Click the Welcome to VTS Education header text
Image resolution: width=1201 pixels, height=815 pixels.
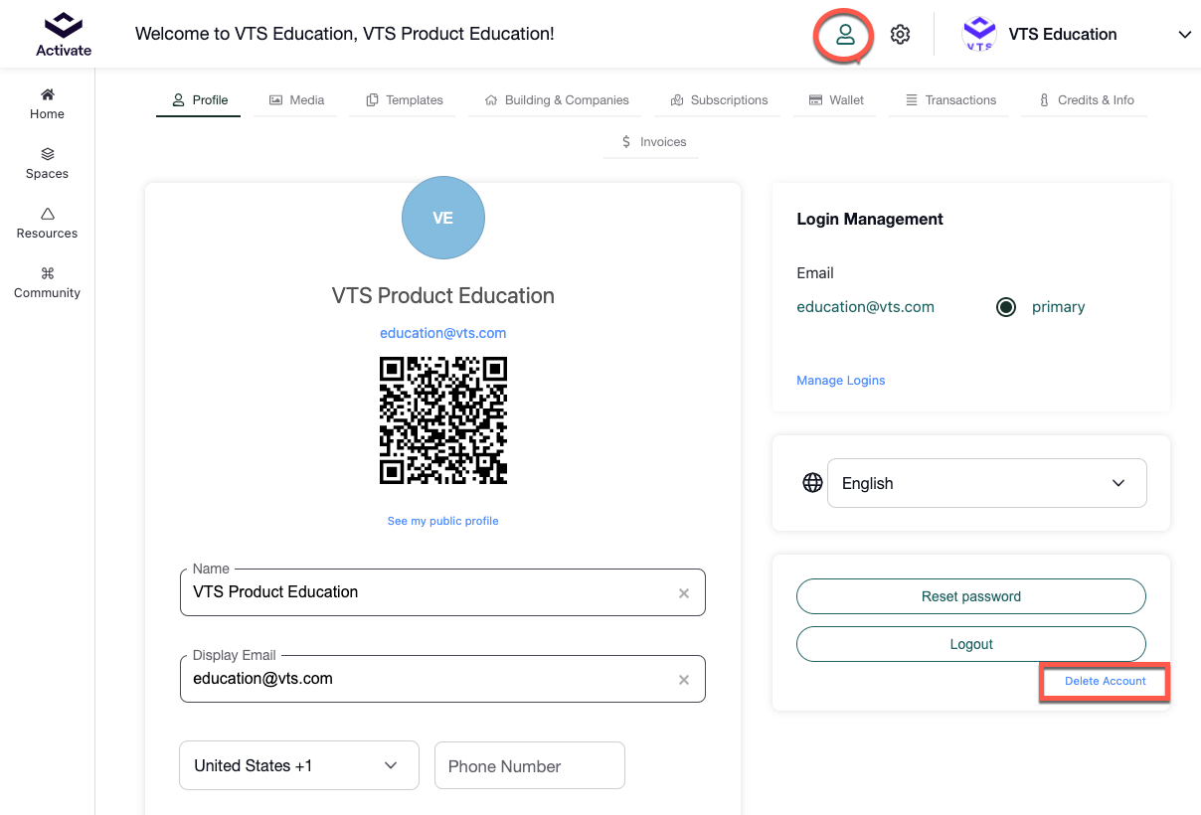tap(344, 34)
